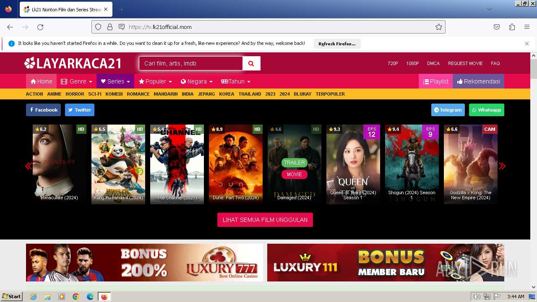Click the Facebook share button

43,110
